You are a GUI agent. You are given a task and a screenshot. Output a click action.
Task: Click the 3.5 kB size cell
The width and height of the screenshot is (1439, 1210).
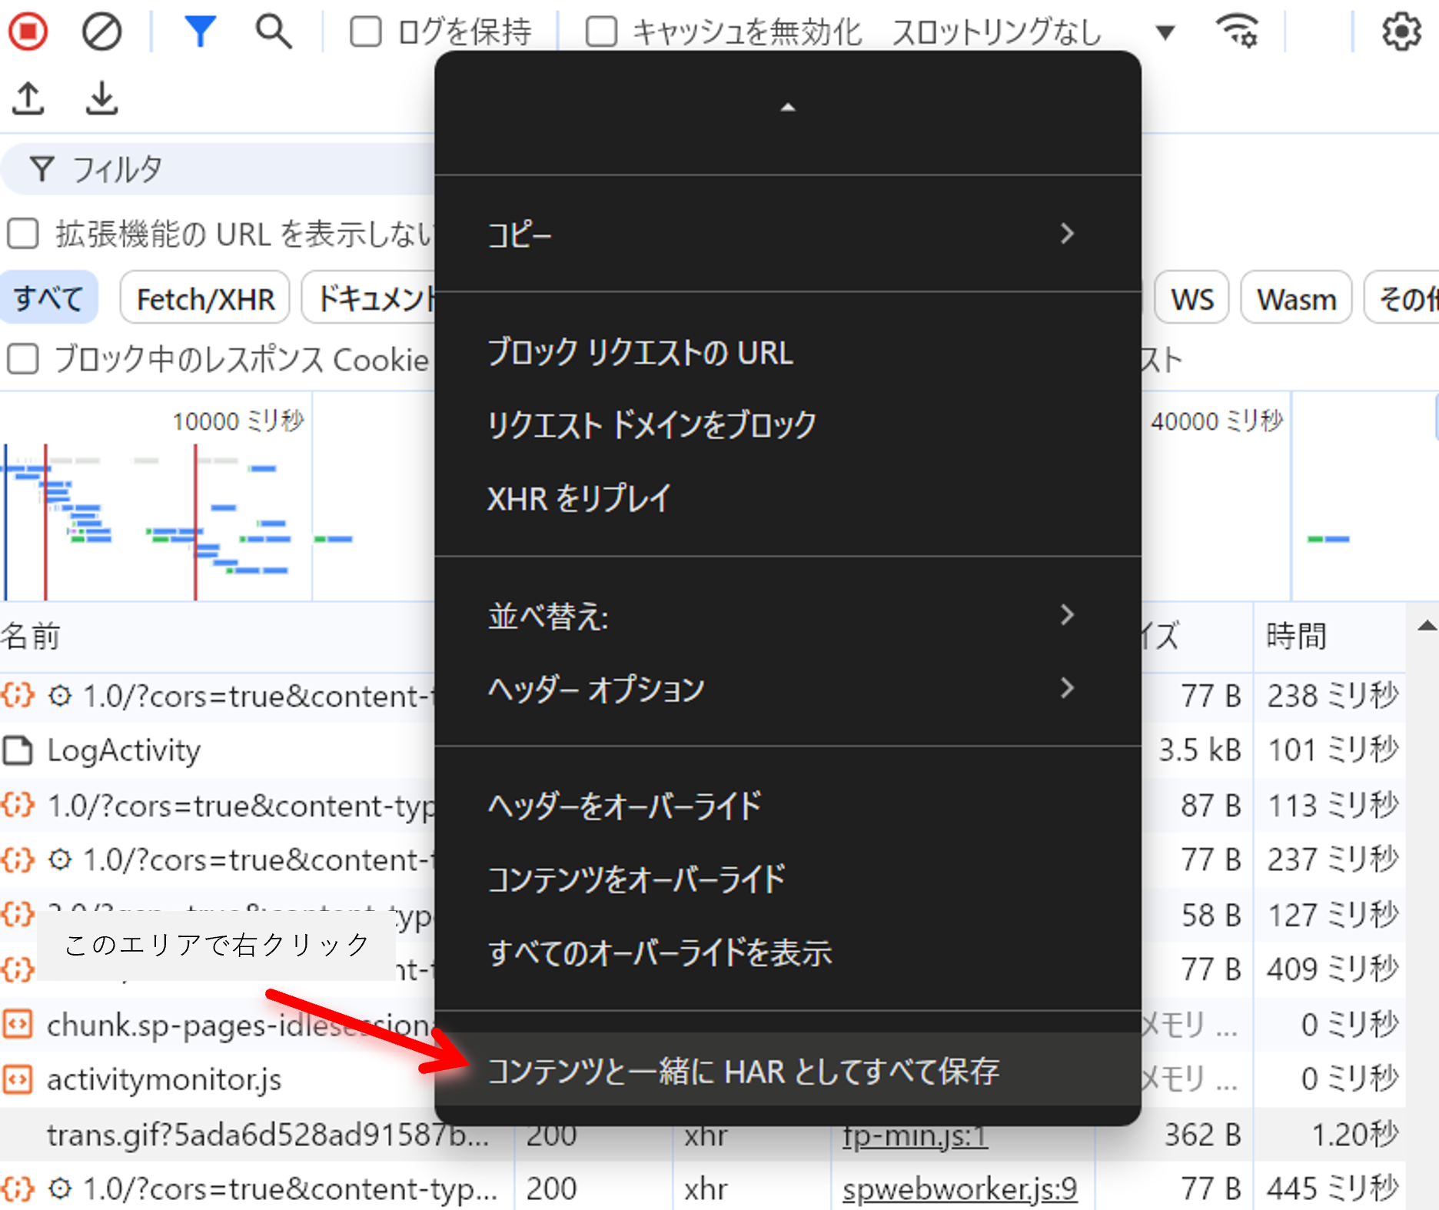pos(1200,750)
